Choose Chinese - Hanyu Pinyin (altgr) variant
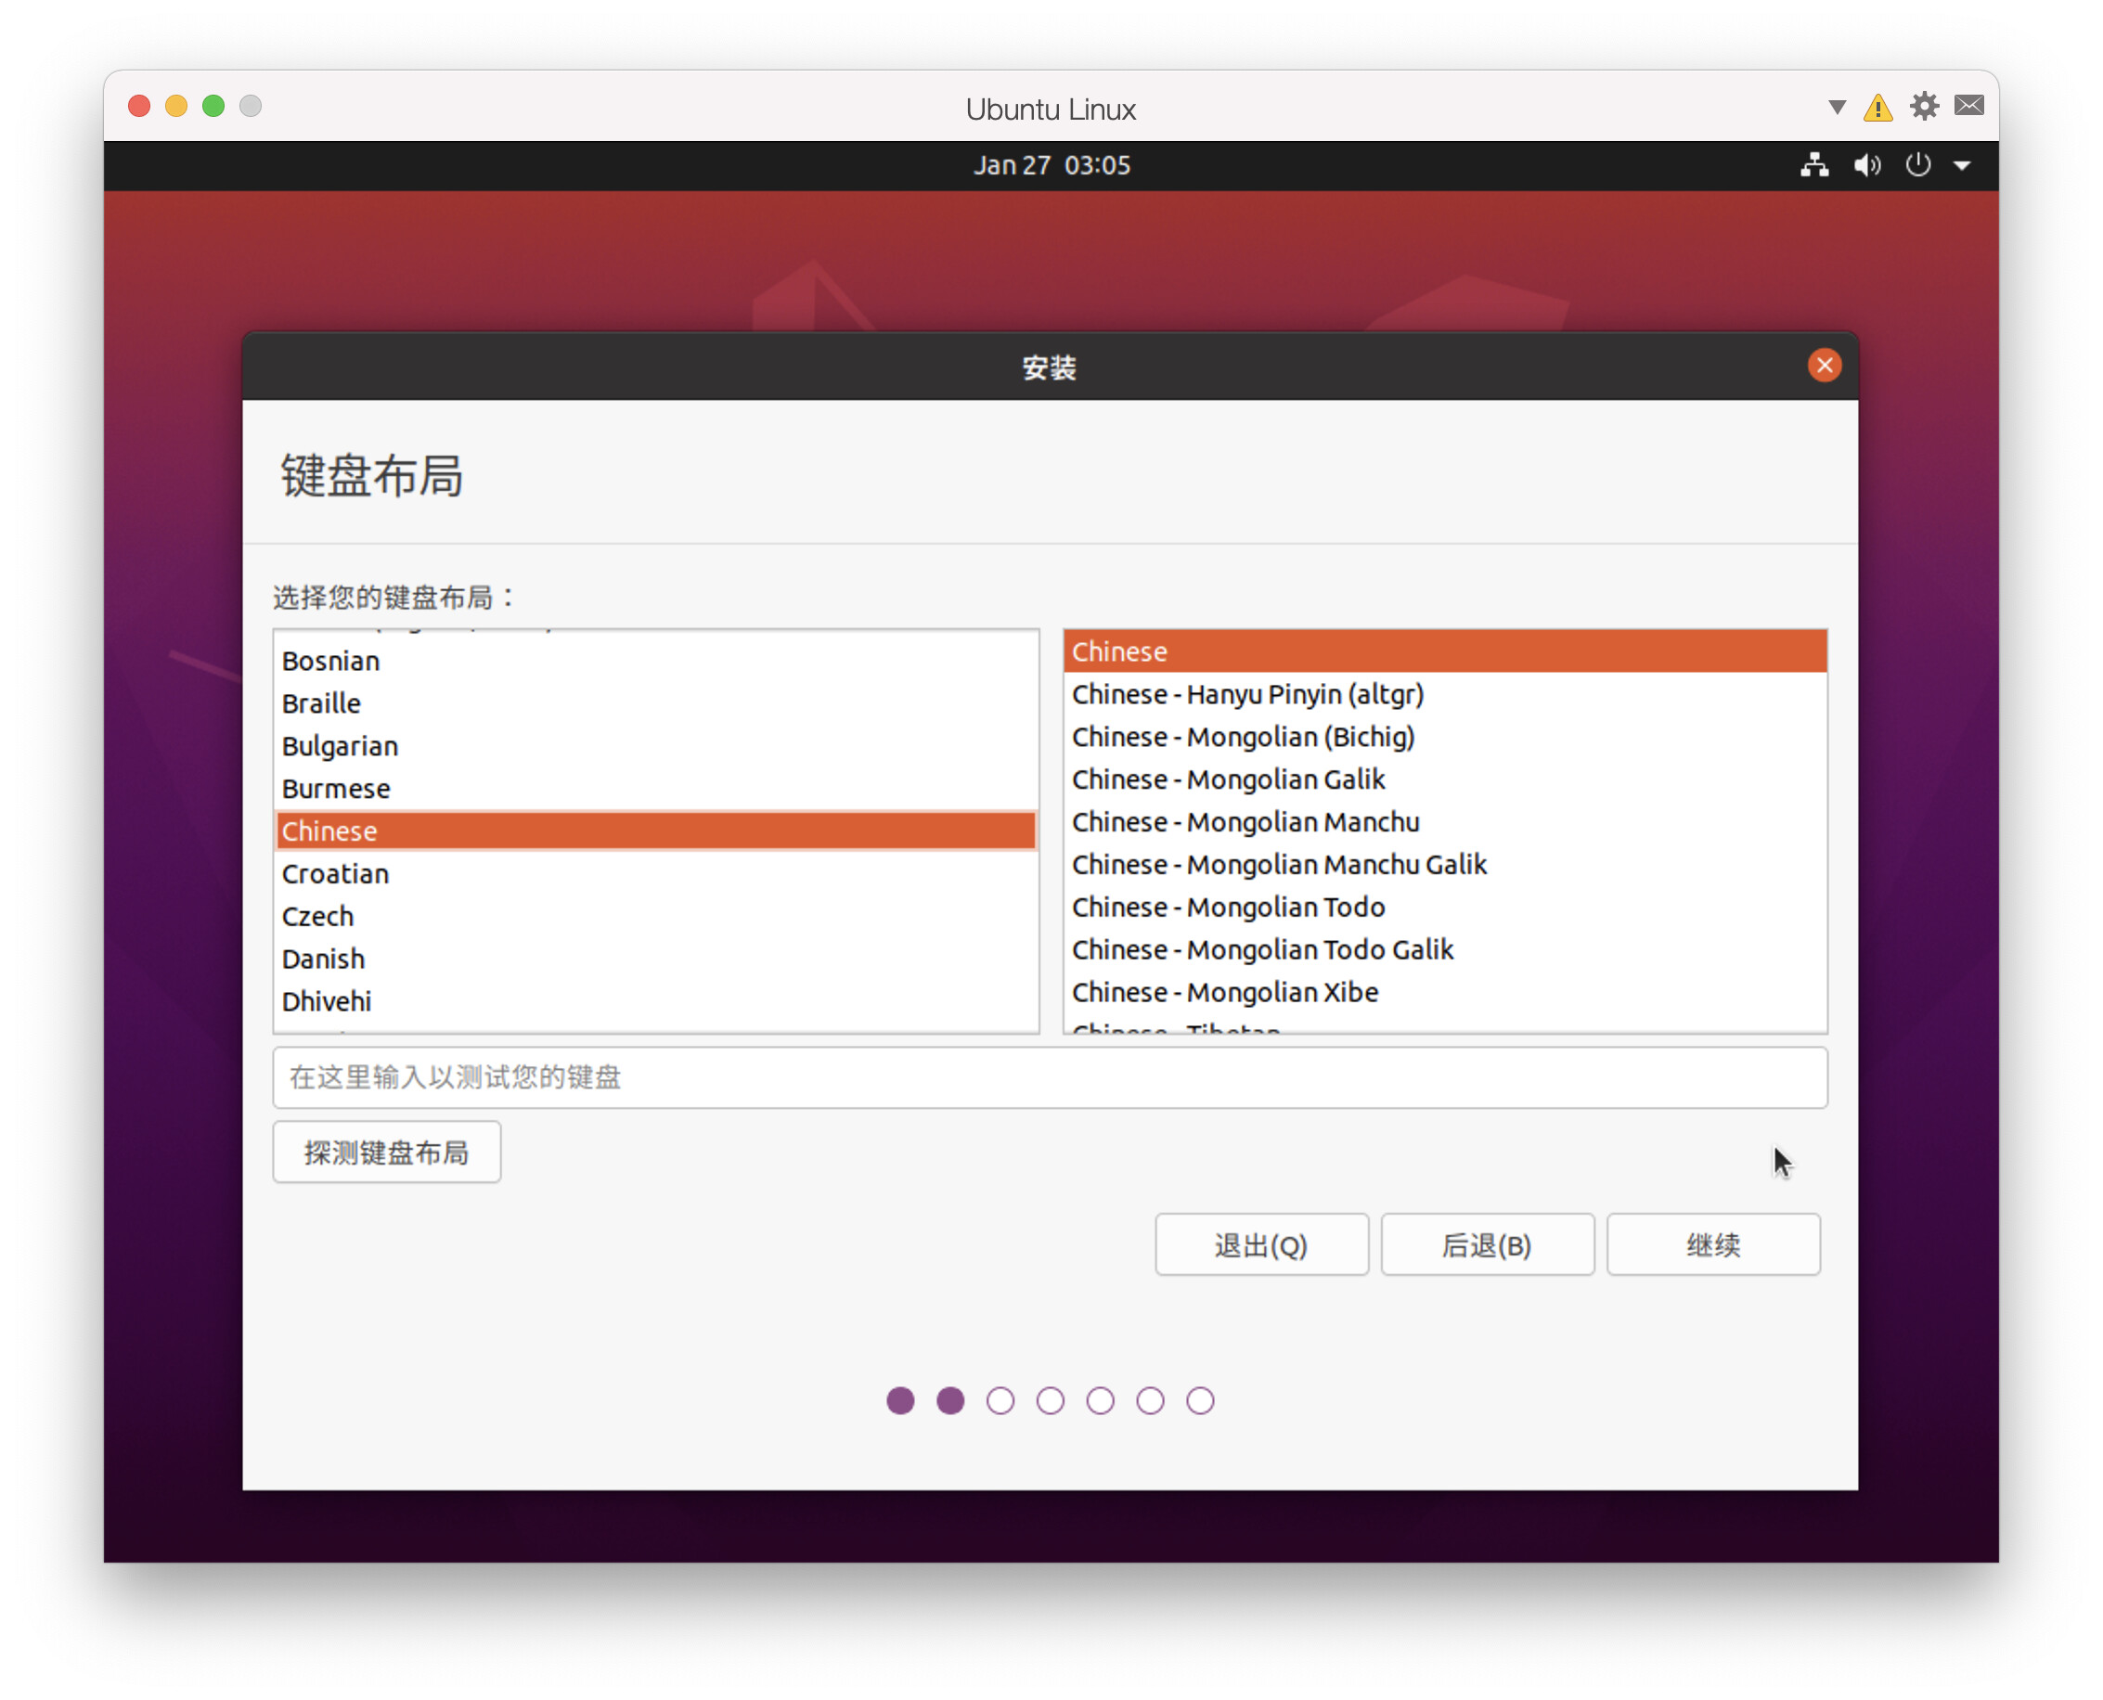2103x1700 pixels. 1445,694
